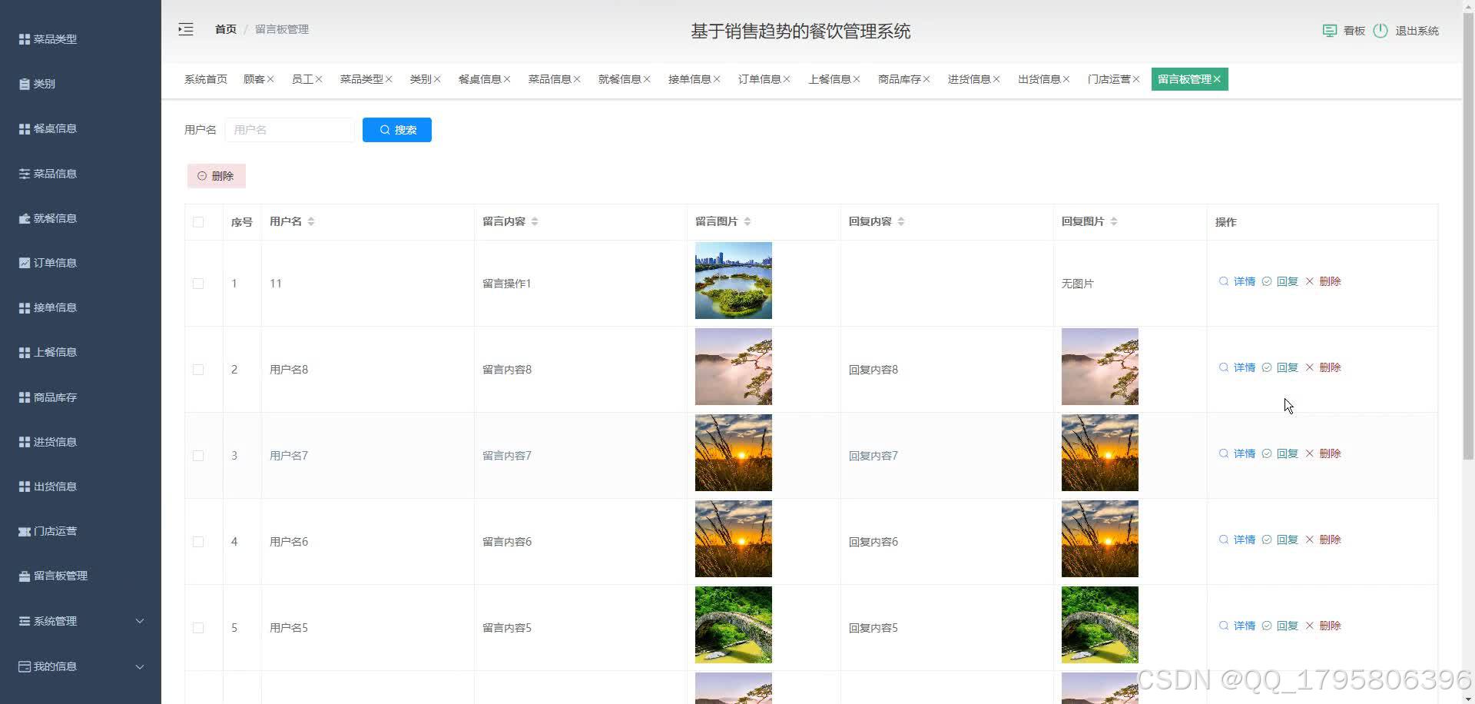Check the box for row 1 user 11
This screenshot has width=1475, height=704.
[x=198, y=284]
